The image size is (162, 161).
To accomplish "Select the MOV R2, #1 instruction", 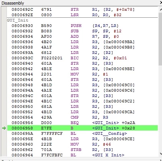I will coord(83,74).
